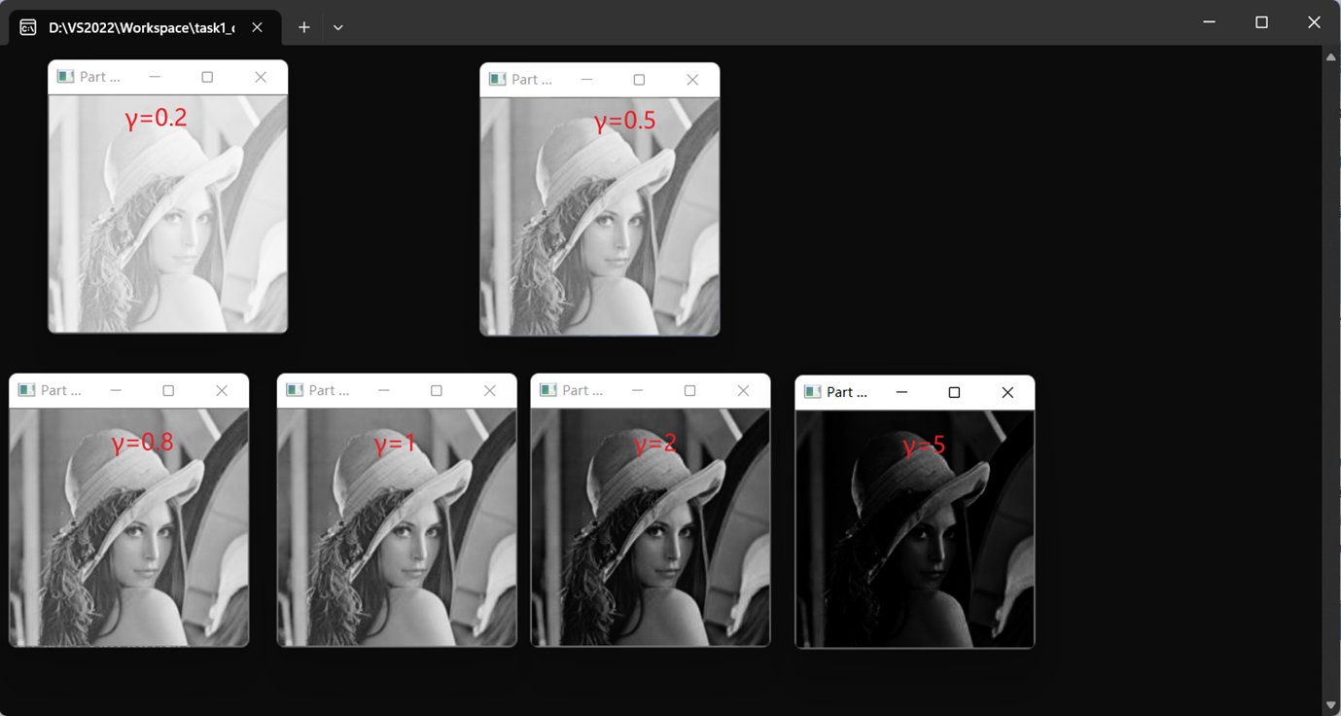Open a new terminal tab with plus

(x=303, y=27)
